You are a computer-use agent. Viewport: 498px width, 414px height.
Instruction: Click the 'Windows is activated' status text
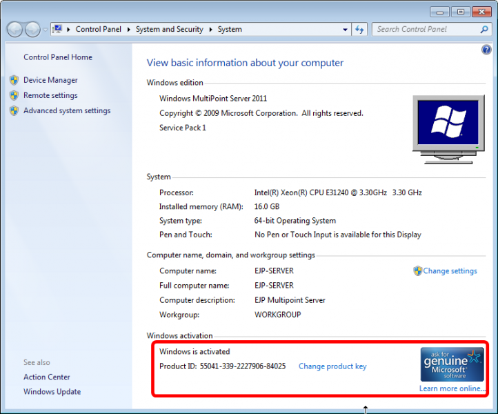195,352
